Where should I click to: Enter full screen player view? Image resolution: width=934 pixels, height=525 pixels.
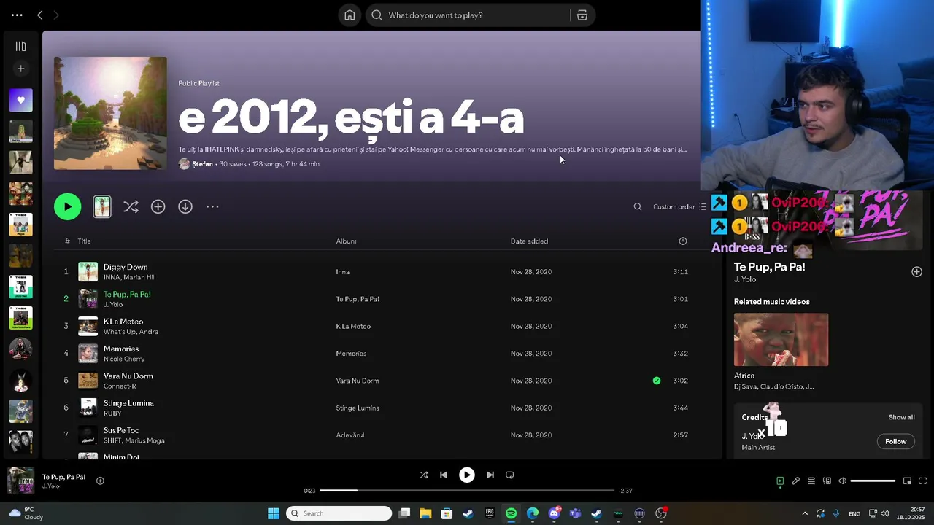(x=922, y=481)
